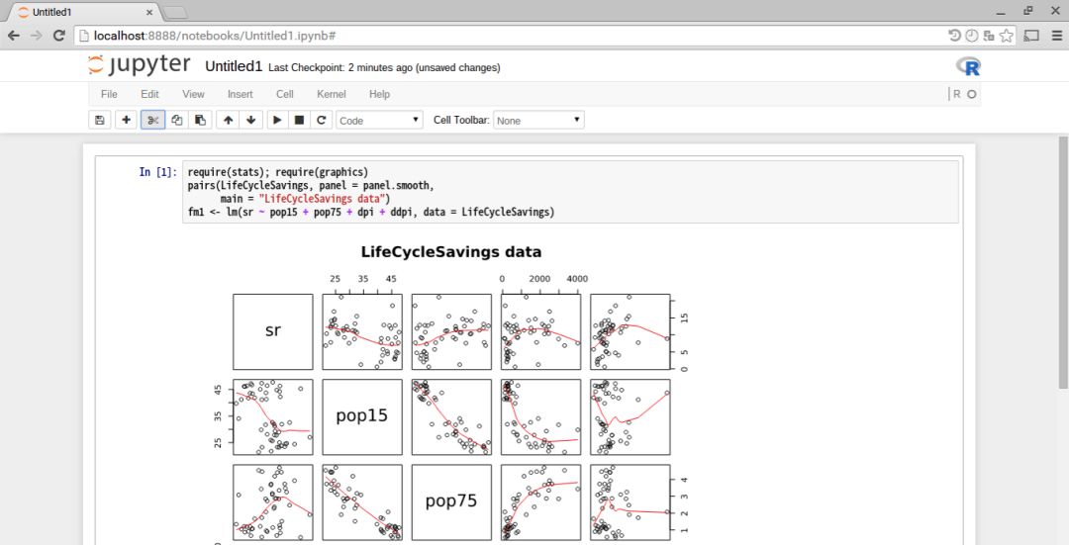Click the history extension icon in address bar
This screenshot has height=545, width=1069.
pos(954,36)
